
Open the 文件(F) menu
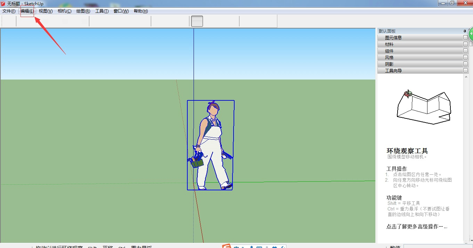9,11
